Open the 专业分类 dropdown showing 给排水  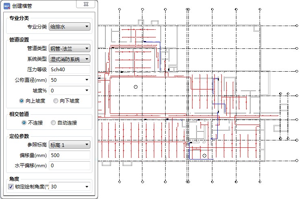(x=70, y=26)
